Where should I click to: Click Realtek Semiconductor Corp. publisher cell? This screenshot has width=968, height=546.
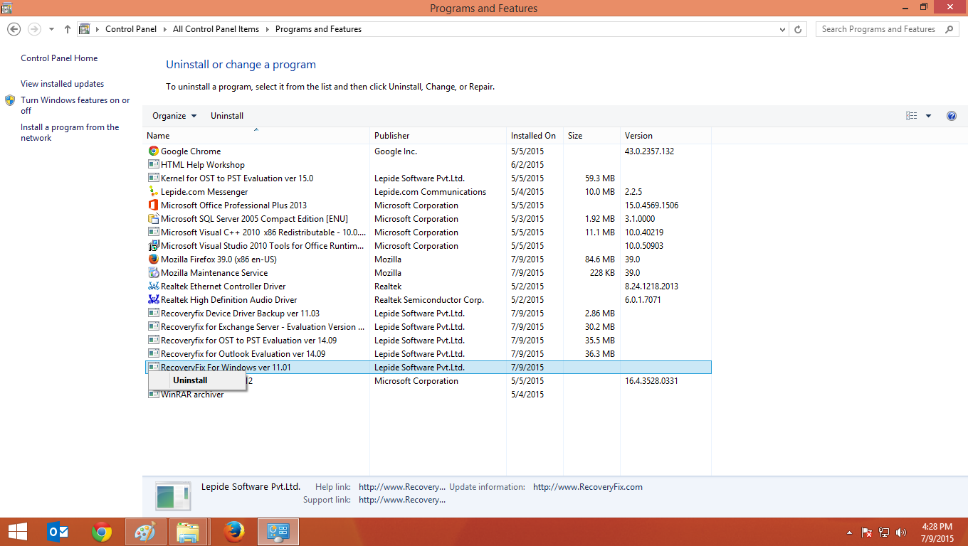tap(429, 300)
